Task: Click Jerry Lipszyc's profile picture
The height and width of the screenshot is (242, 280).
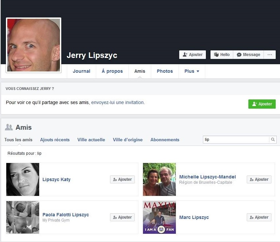Action: [34, 45]
